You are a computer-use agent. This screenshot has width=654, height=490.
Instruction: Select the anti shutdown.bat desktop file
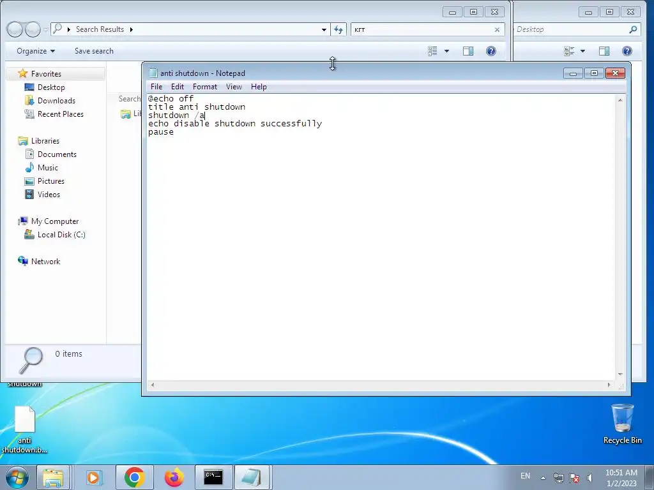(x=24, y=430)
